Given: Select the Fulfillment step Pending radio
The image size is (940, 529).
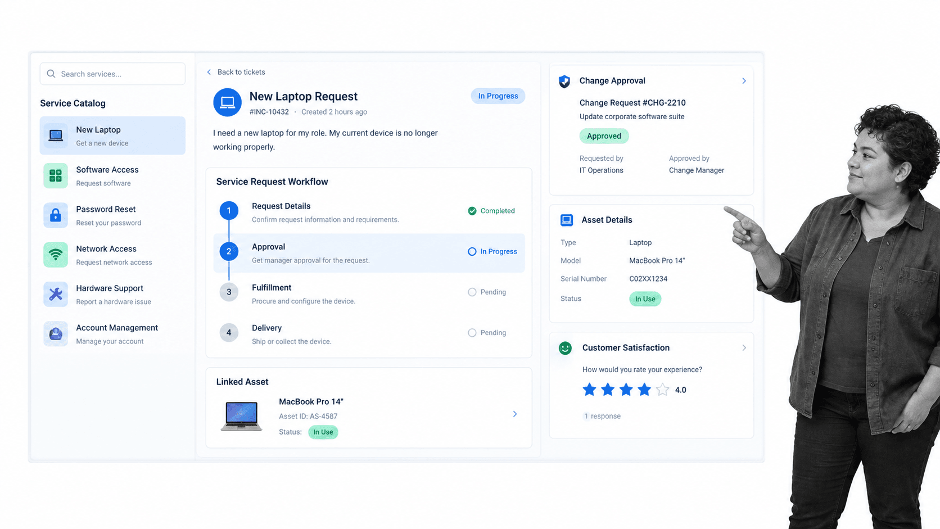Looking at the screenshot, I should point(472,292).
